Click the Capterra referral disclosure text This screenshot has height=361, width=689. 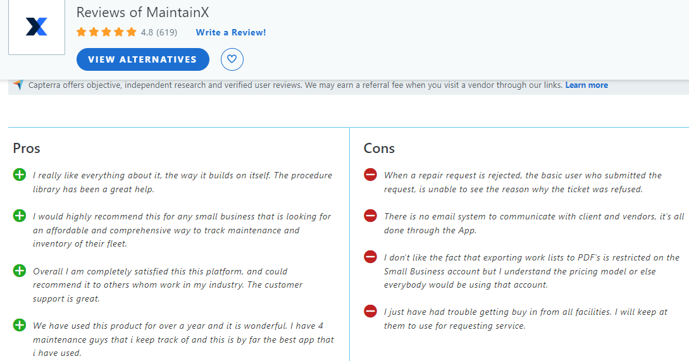295,85
